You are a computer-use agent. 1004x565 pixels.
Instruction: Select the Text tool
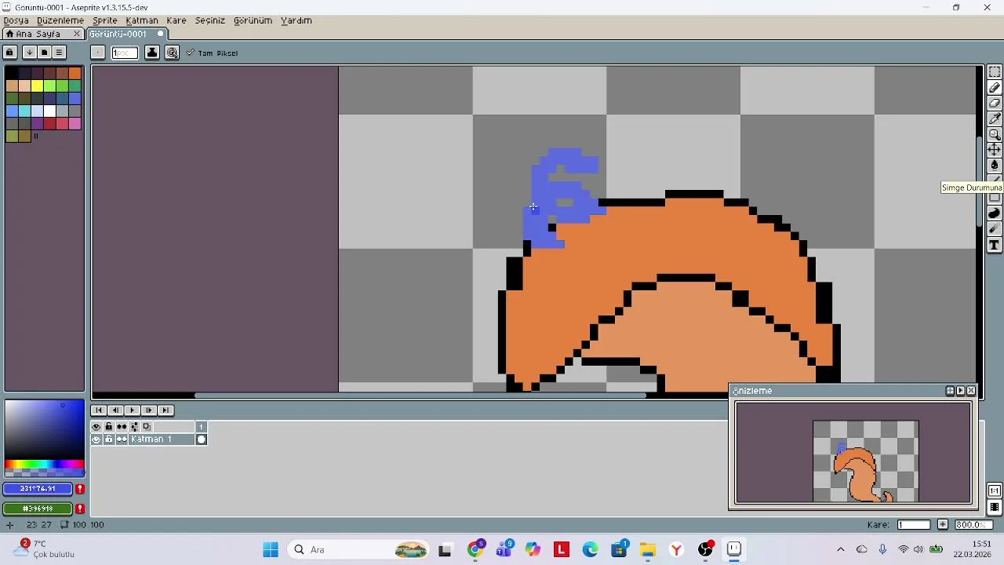coord(995,246)
